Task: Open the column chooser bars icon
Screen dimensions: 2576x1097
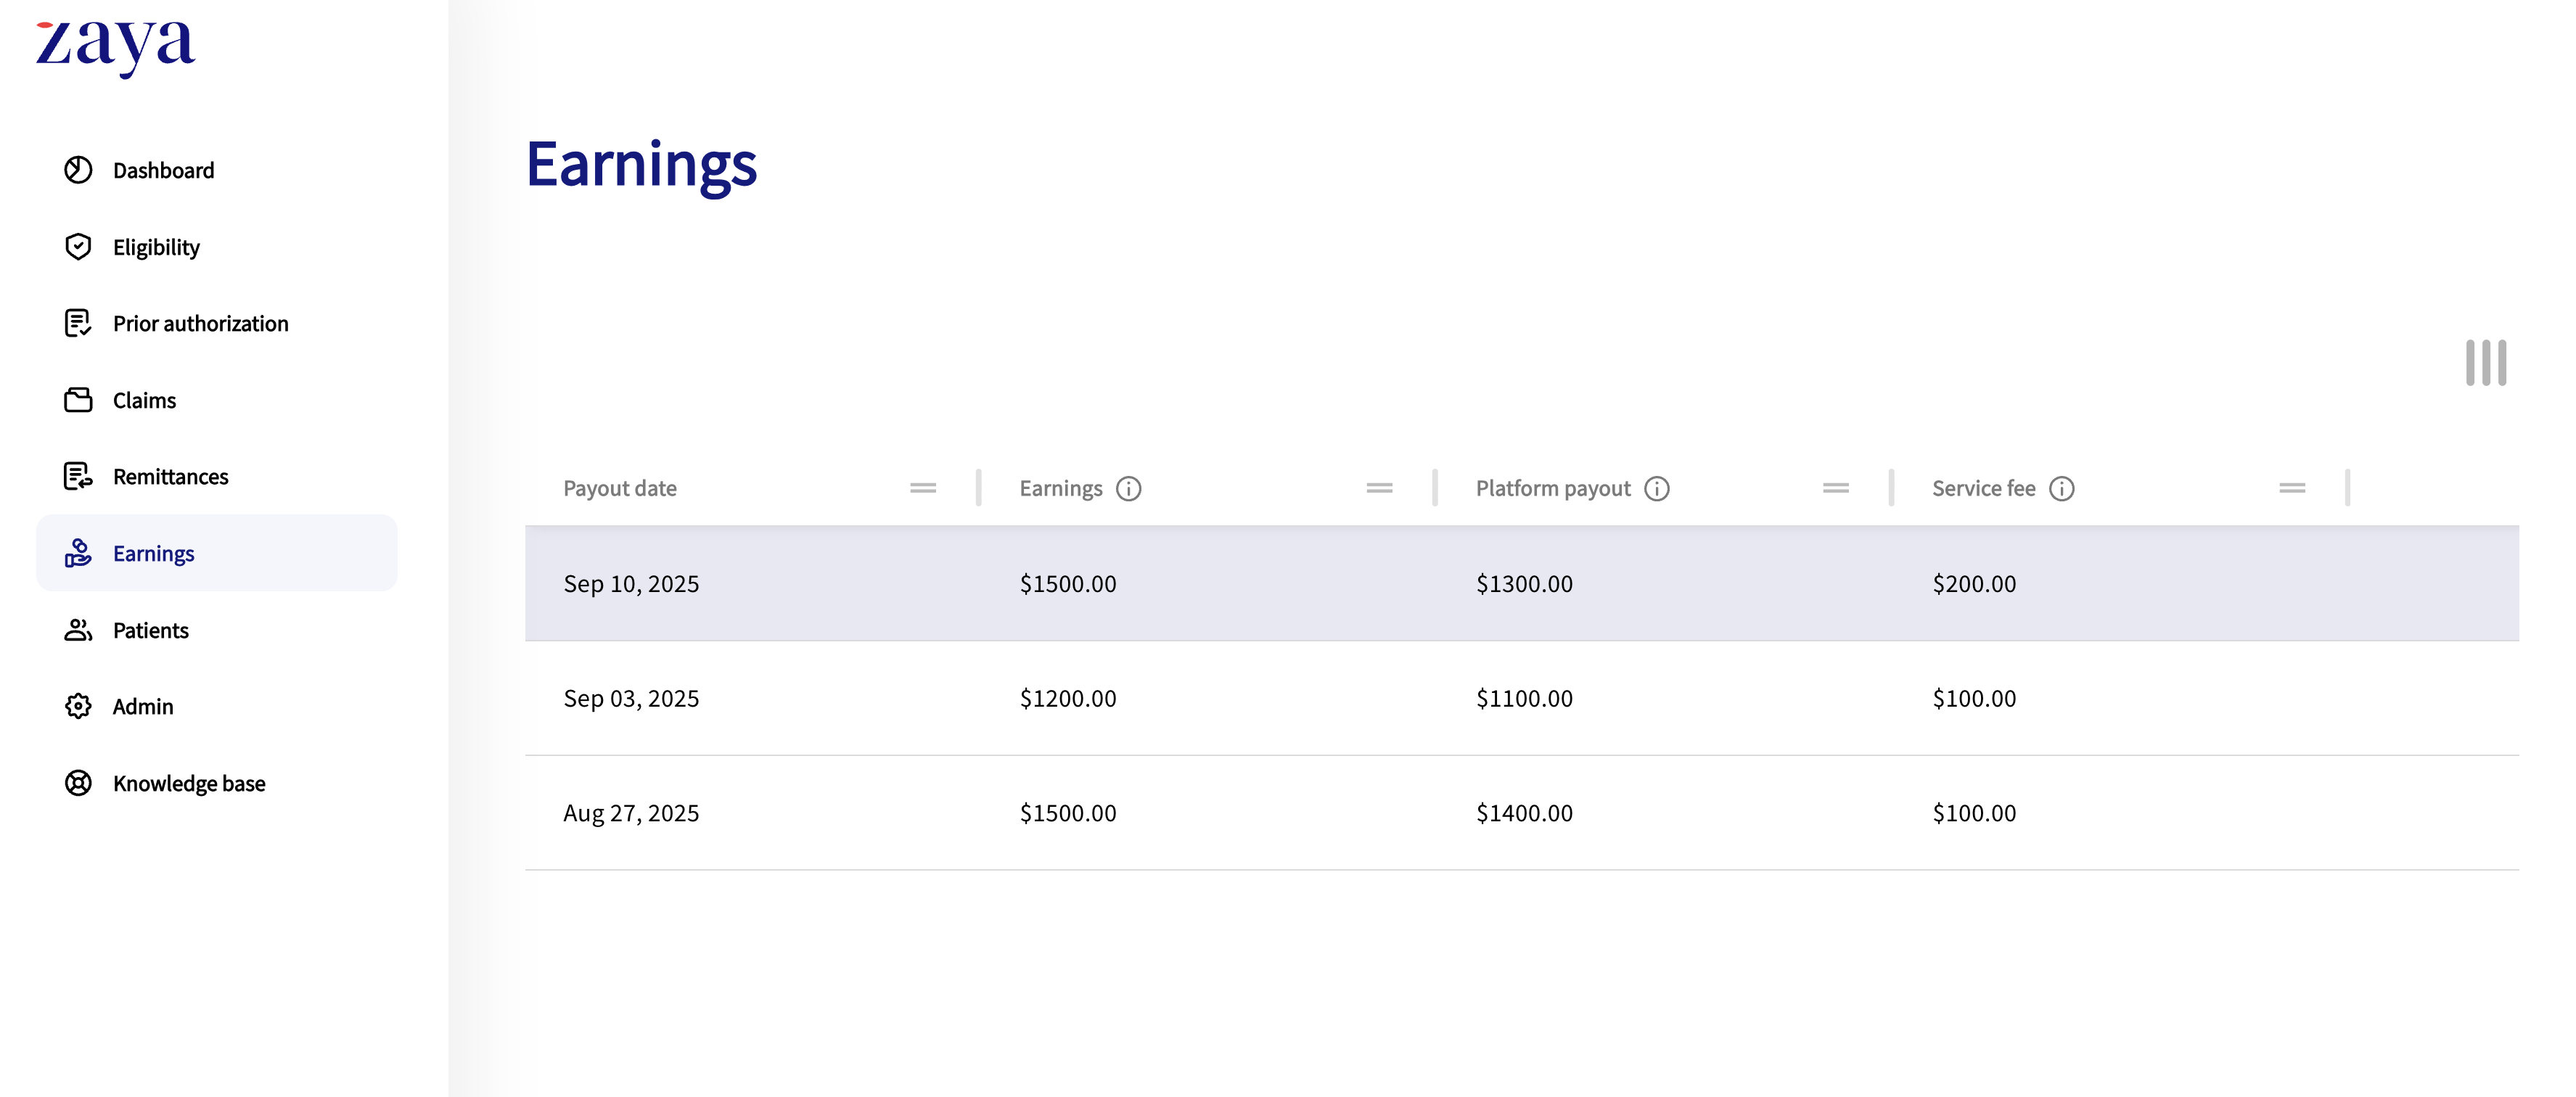Action: [x=2485, y=362]
